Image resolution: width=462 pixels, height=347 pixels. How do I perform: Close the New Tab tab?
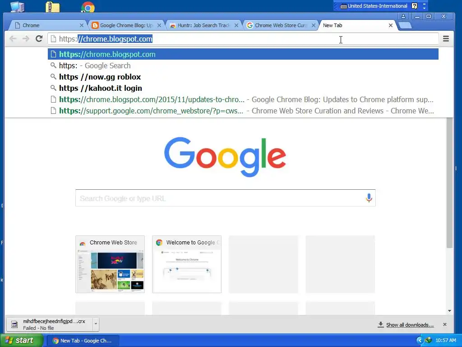point(391,25)
